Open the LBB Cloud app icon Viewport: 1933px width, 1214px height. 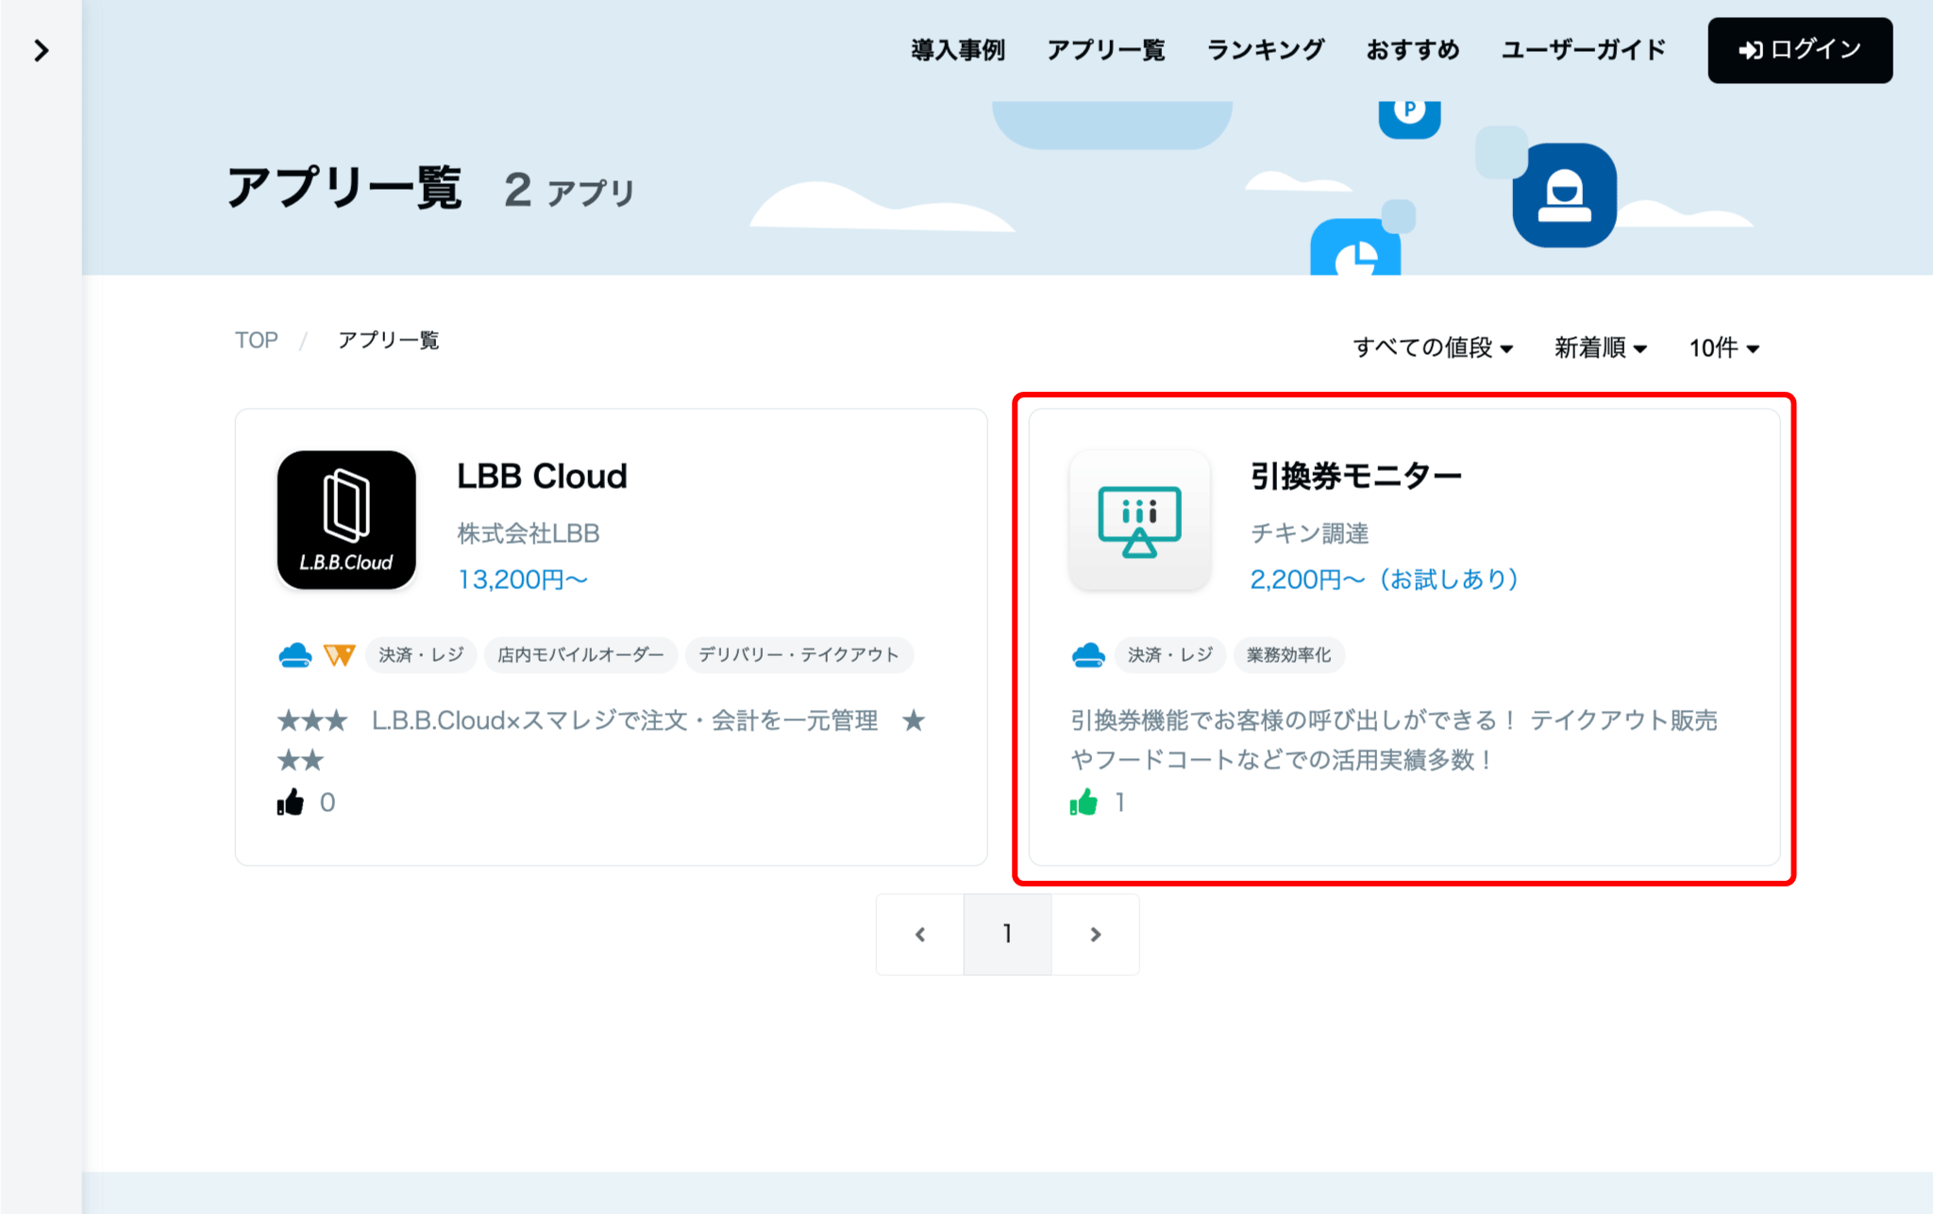pyautogui.click(x=346, y=520)
